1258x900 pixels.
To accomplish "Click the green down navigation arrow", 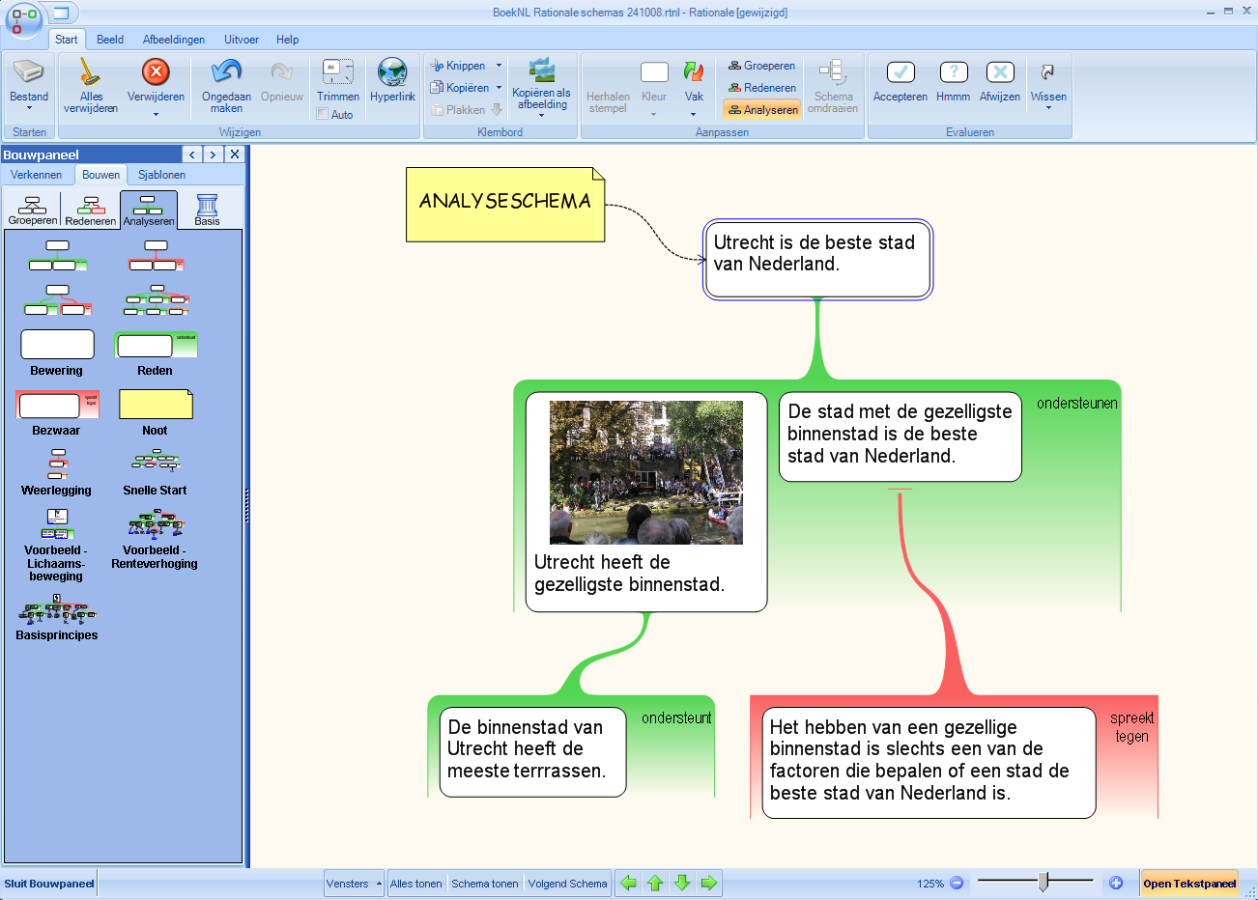I will (682, 883).
